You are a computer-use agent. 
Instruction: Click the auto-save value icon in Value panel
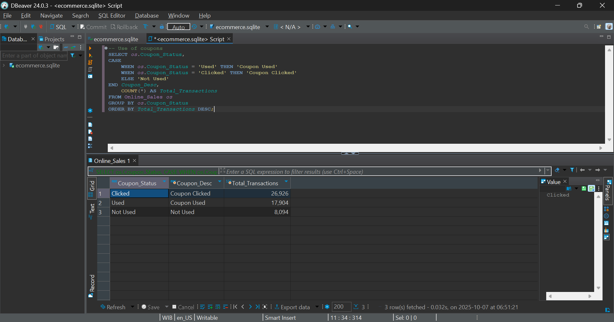pyautogui.click(x=591, y=188)
